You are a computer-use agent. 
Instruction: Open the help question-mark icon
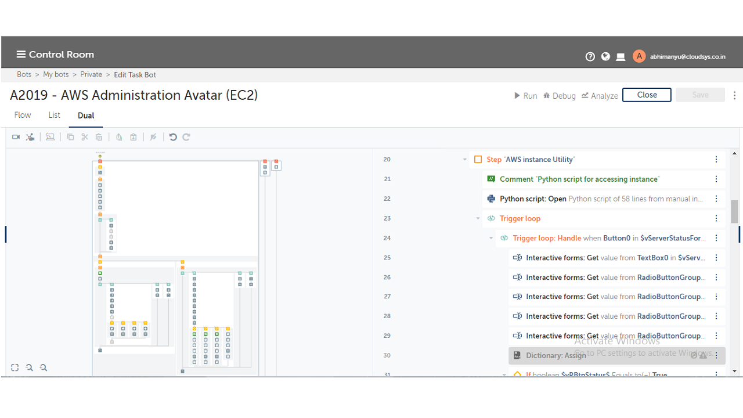[590, 56]
